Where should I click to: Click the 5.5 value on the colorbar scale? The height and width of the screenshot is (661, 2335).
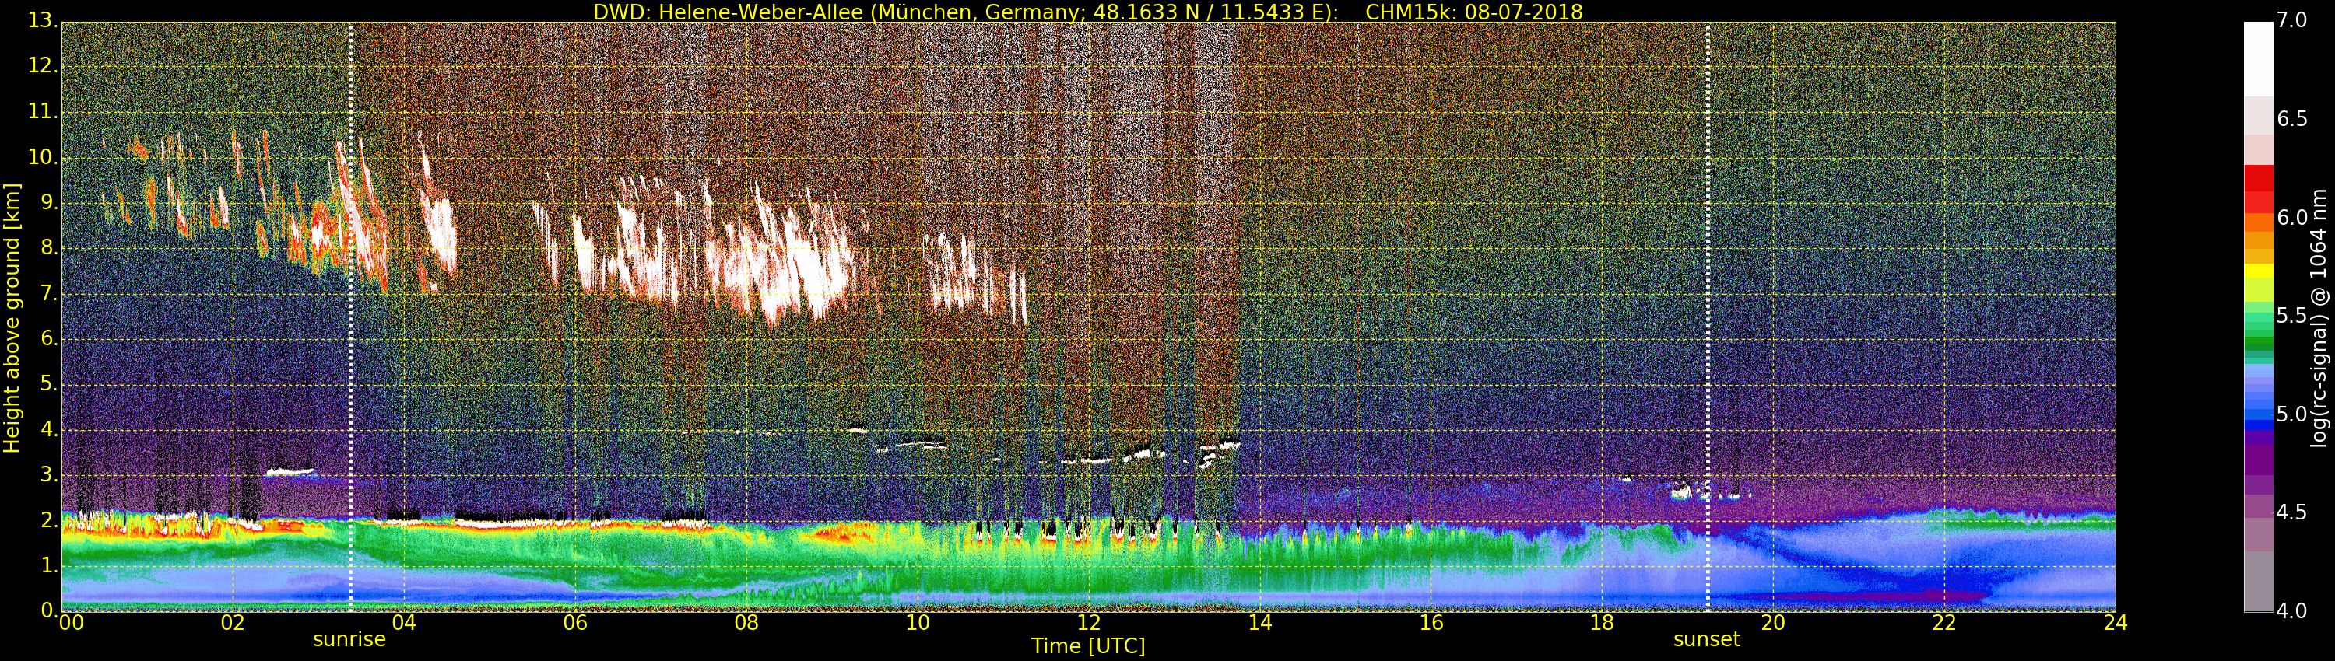pos(2292,316)
